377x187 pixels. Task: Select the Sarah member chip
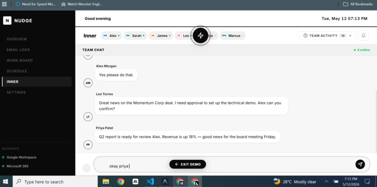tap(135, 36)
